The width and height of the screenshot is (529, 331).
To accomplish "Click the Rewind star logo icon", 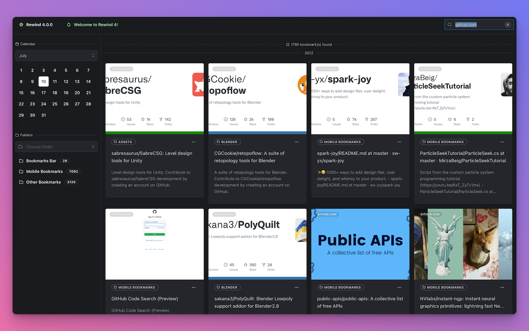I will [21, 25].
